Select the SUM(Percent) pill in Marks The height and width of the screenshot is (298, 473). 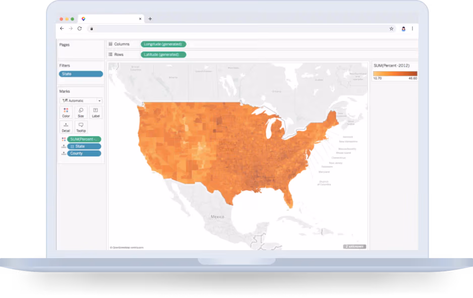(84, 139)
